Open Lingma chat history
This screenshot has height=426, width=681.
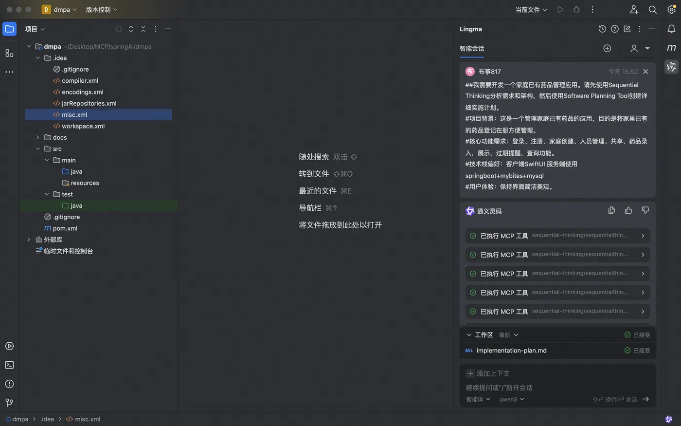[602, 29]
